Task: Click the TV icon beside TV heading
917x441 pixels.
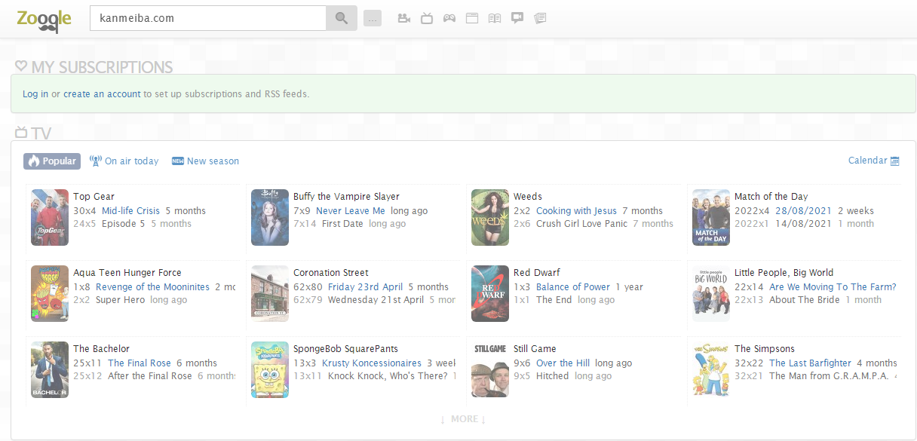Action: point(21,133)
